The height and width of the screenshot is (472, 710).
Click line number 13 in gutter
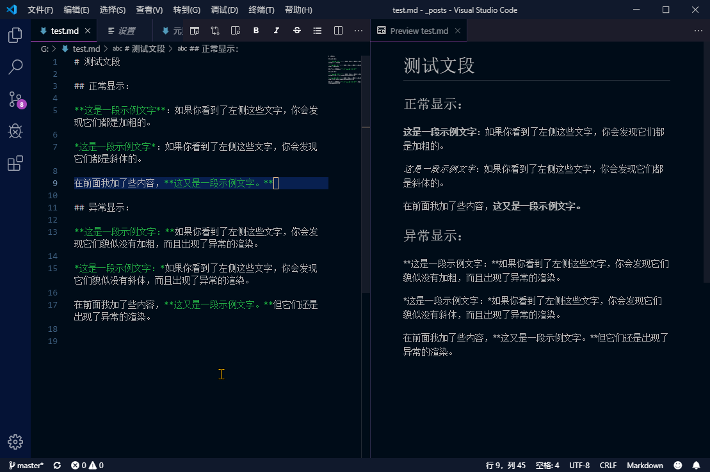52,232
